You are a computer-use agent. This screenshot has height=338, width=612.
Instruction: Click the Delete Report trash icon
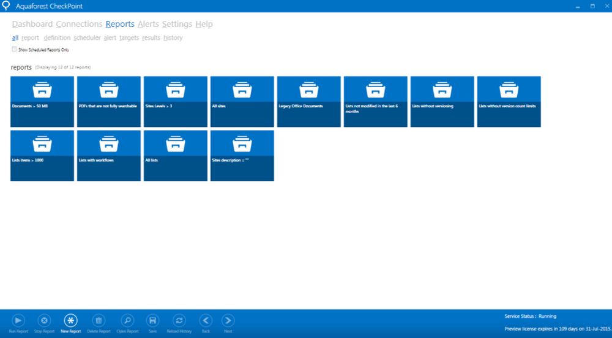pyautogui.click(x=99, y=321)
